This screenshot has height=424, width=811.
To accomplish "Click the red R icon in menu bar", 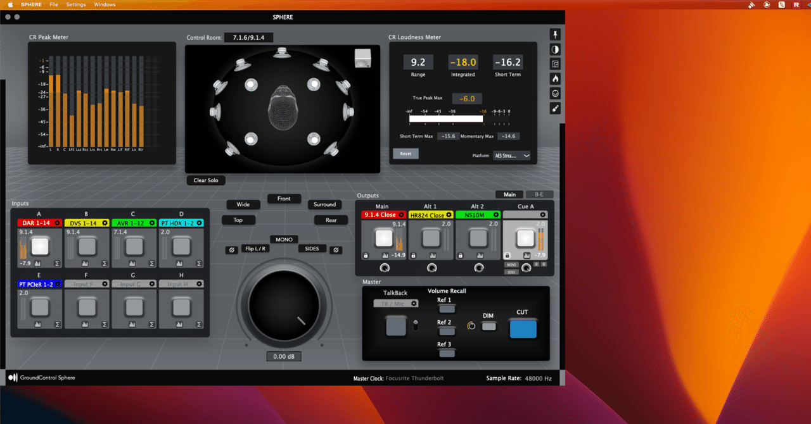I will click(x=796, y=4).
